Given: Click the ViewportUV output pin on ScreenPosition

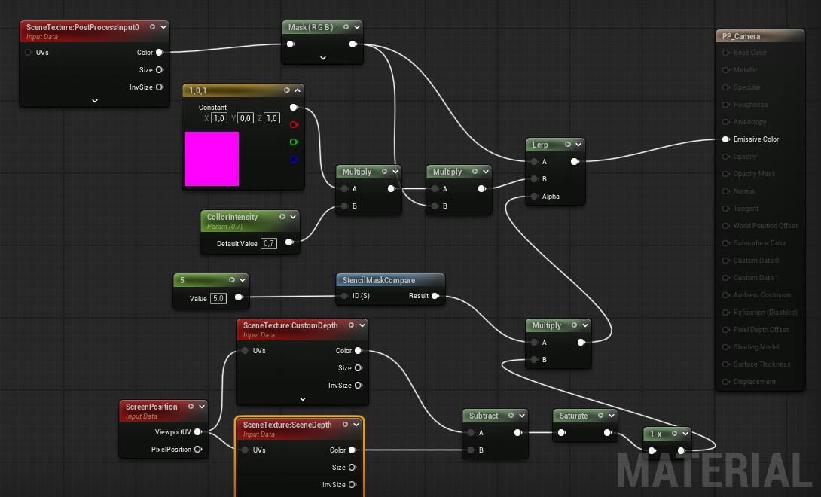Looking at the screenshot, I should click(x=198, y=432).
